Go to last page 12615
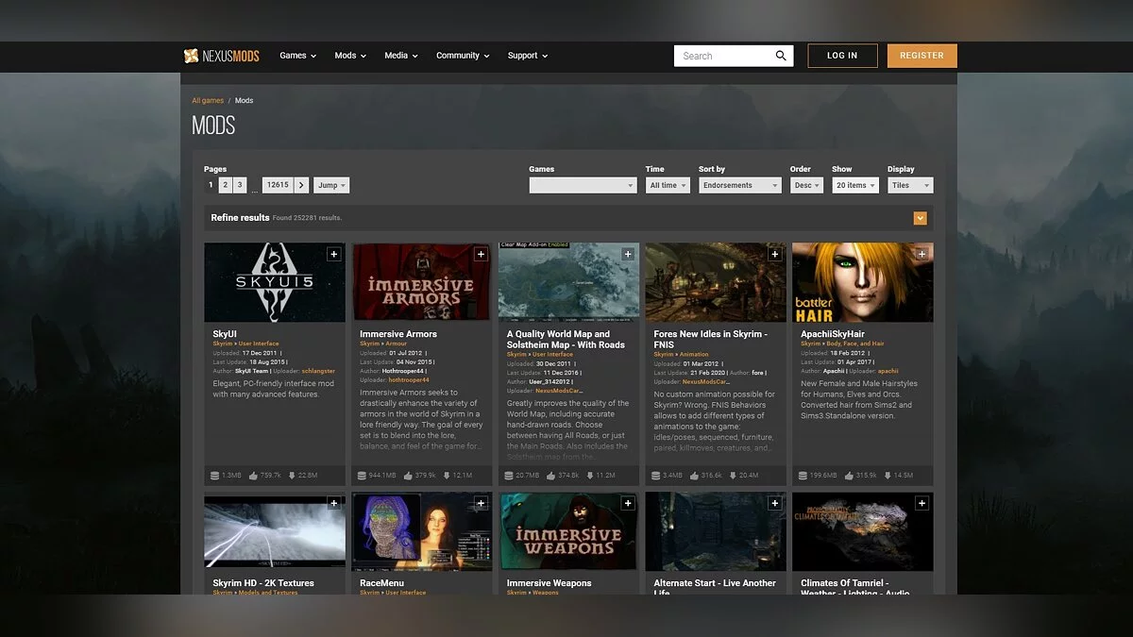 [278, 185]
